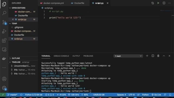Viewport: 174px width, 98px height.
Task: Click script.py breadcrumb above editor
Action: tap(47, 8)
